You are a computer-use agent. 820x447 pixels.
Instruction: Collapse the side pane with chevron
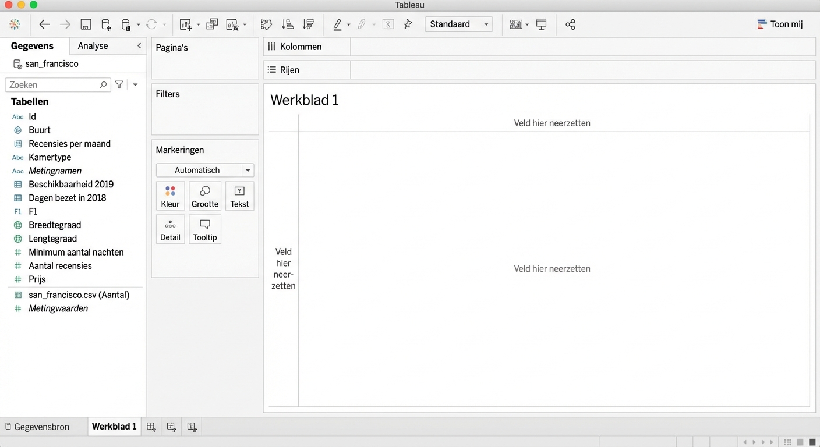(x=139, y=45)
